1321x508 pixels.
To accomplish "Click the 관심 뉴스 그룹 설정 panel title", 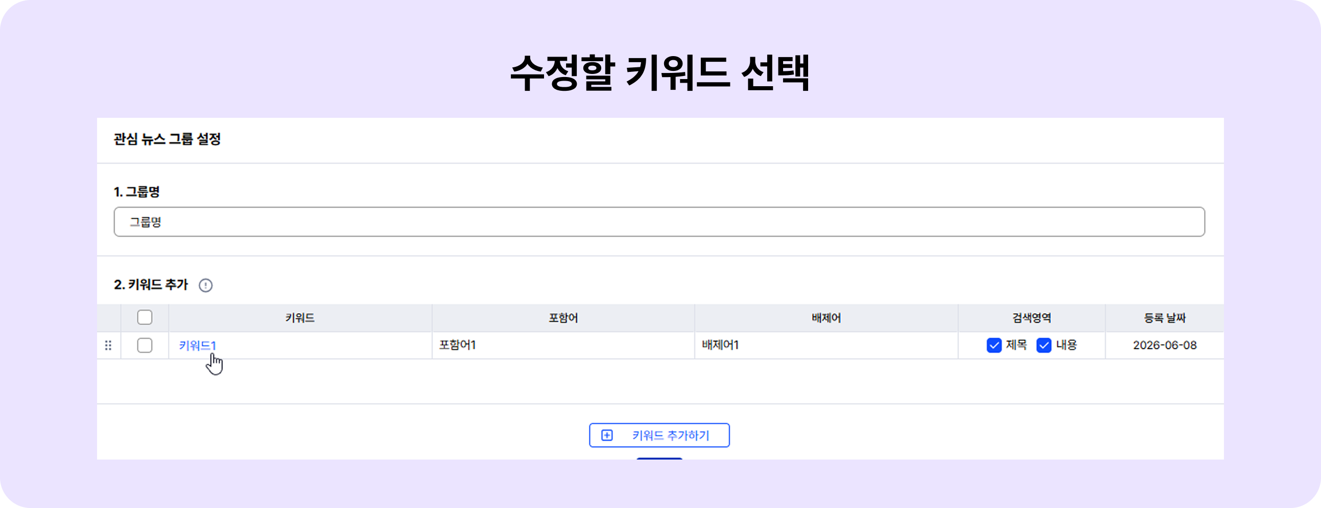I will (x=167, y=139).
